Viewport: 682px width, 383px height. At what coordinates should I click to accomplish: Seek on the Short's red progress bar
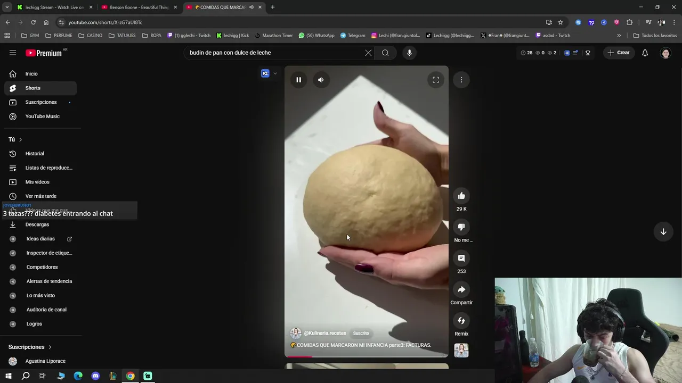(367, 356)
